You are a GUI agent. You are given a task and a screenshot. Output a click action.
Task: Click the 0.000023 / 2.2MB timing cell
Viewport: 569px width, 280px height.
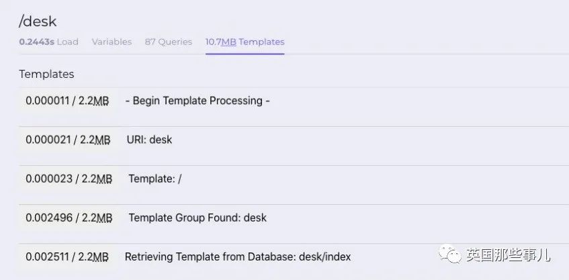click(69, 179)
